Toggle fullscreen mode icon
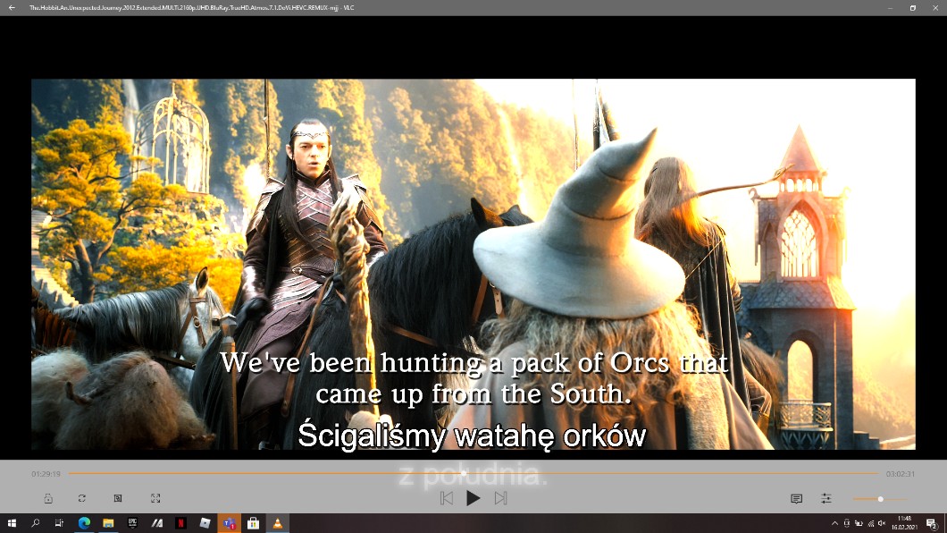 [x=155, y=498]
